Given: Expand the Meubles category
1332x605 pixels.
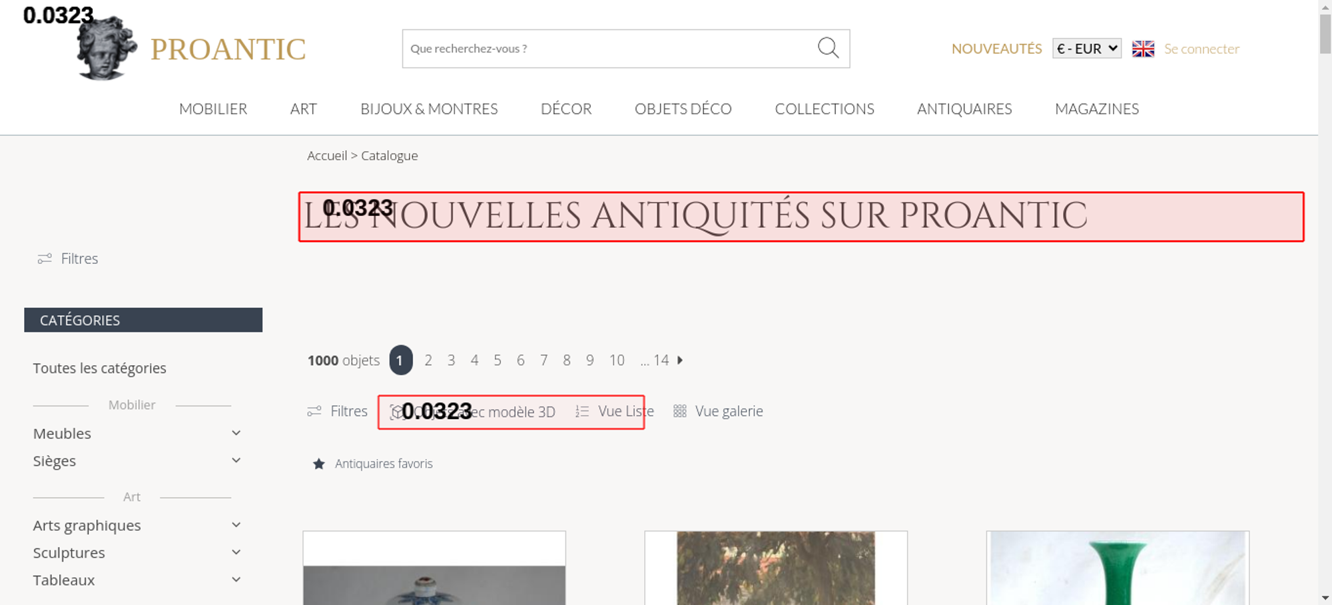Looking at the screenshot, I should 236,433.
